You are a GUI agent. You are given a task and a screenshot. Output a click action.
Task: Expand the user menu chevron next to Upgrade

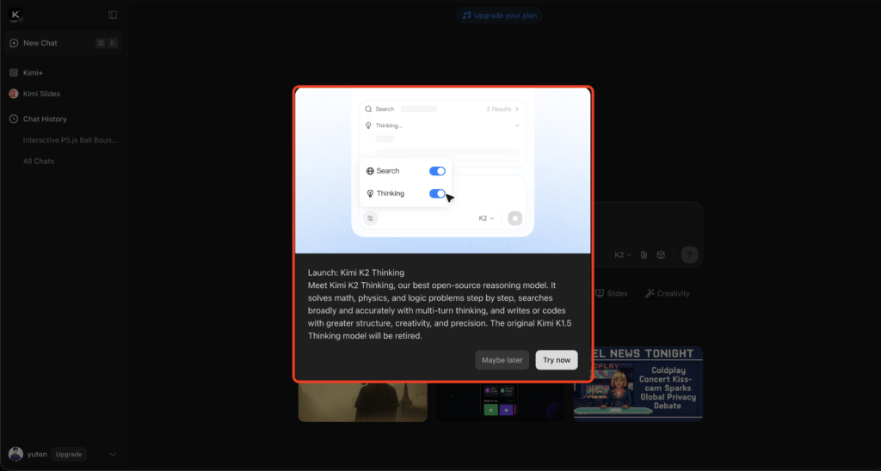tap(113, 454)
